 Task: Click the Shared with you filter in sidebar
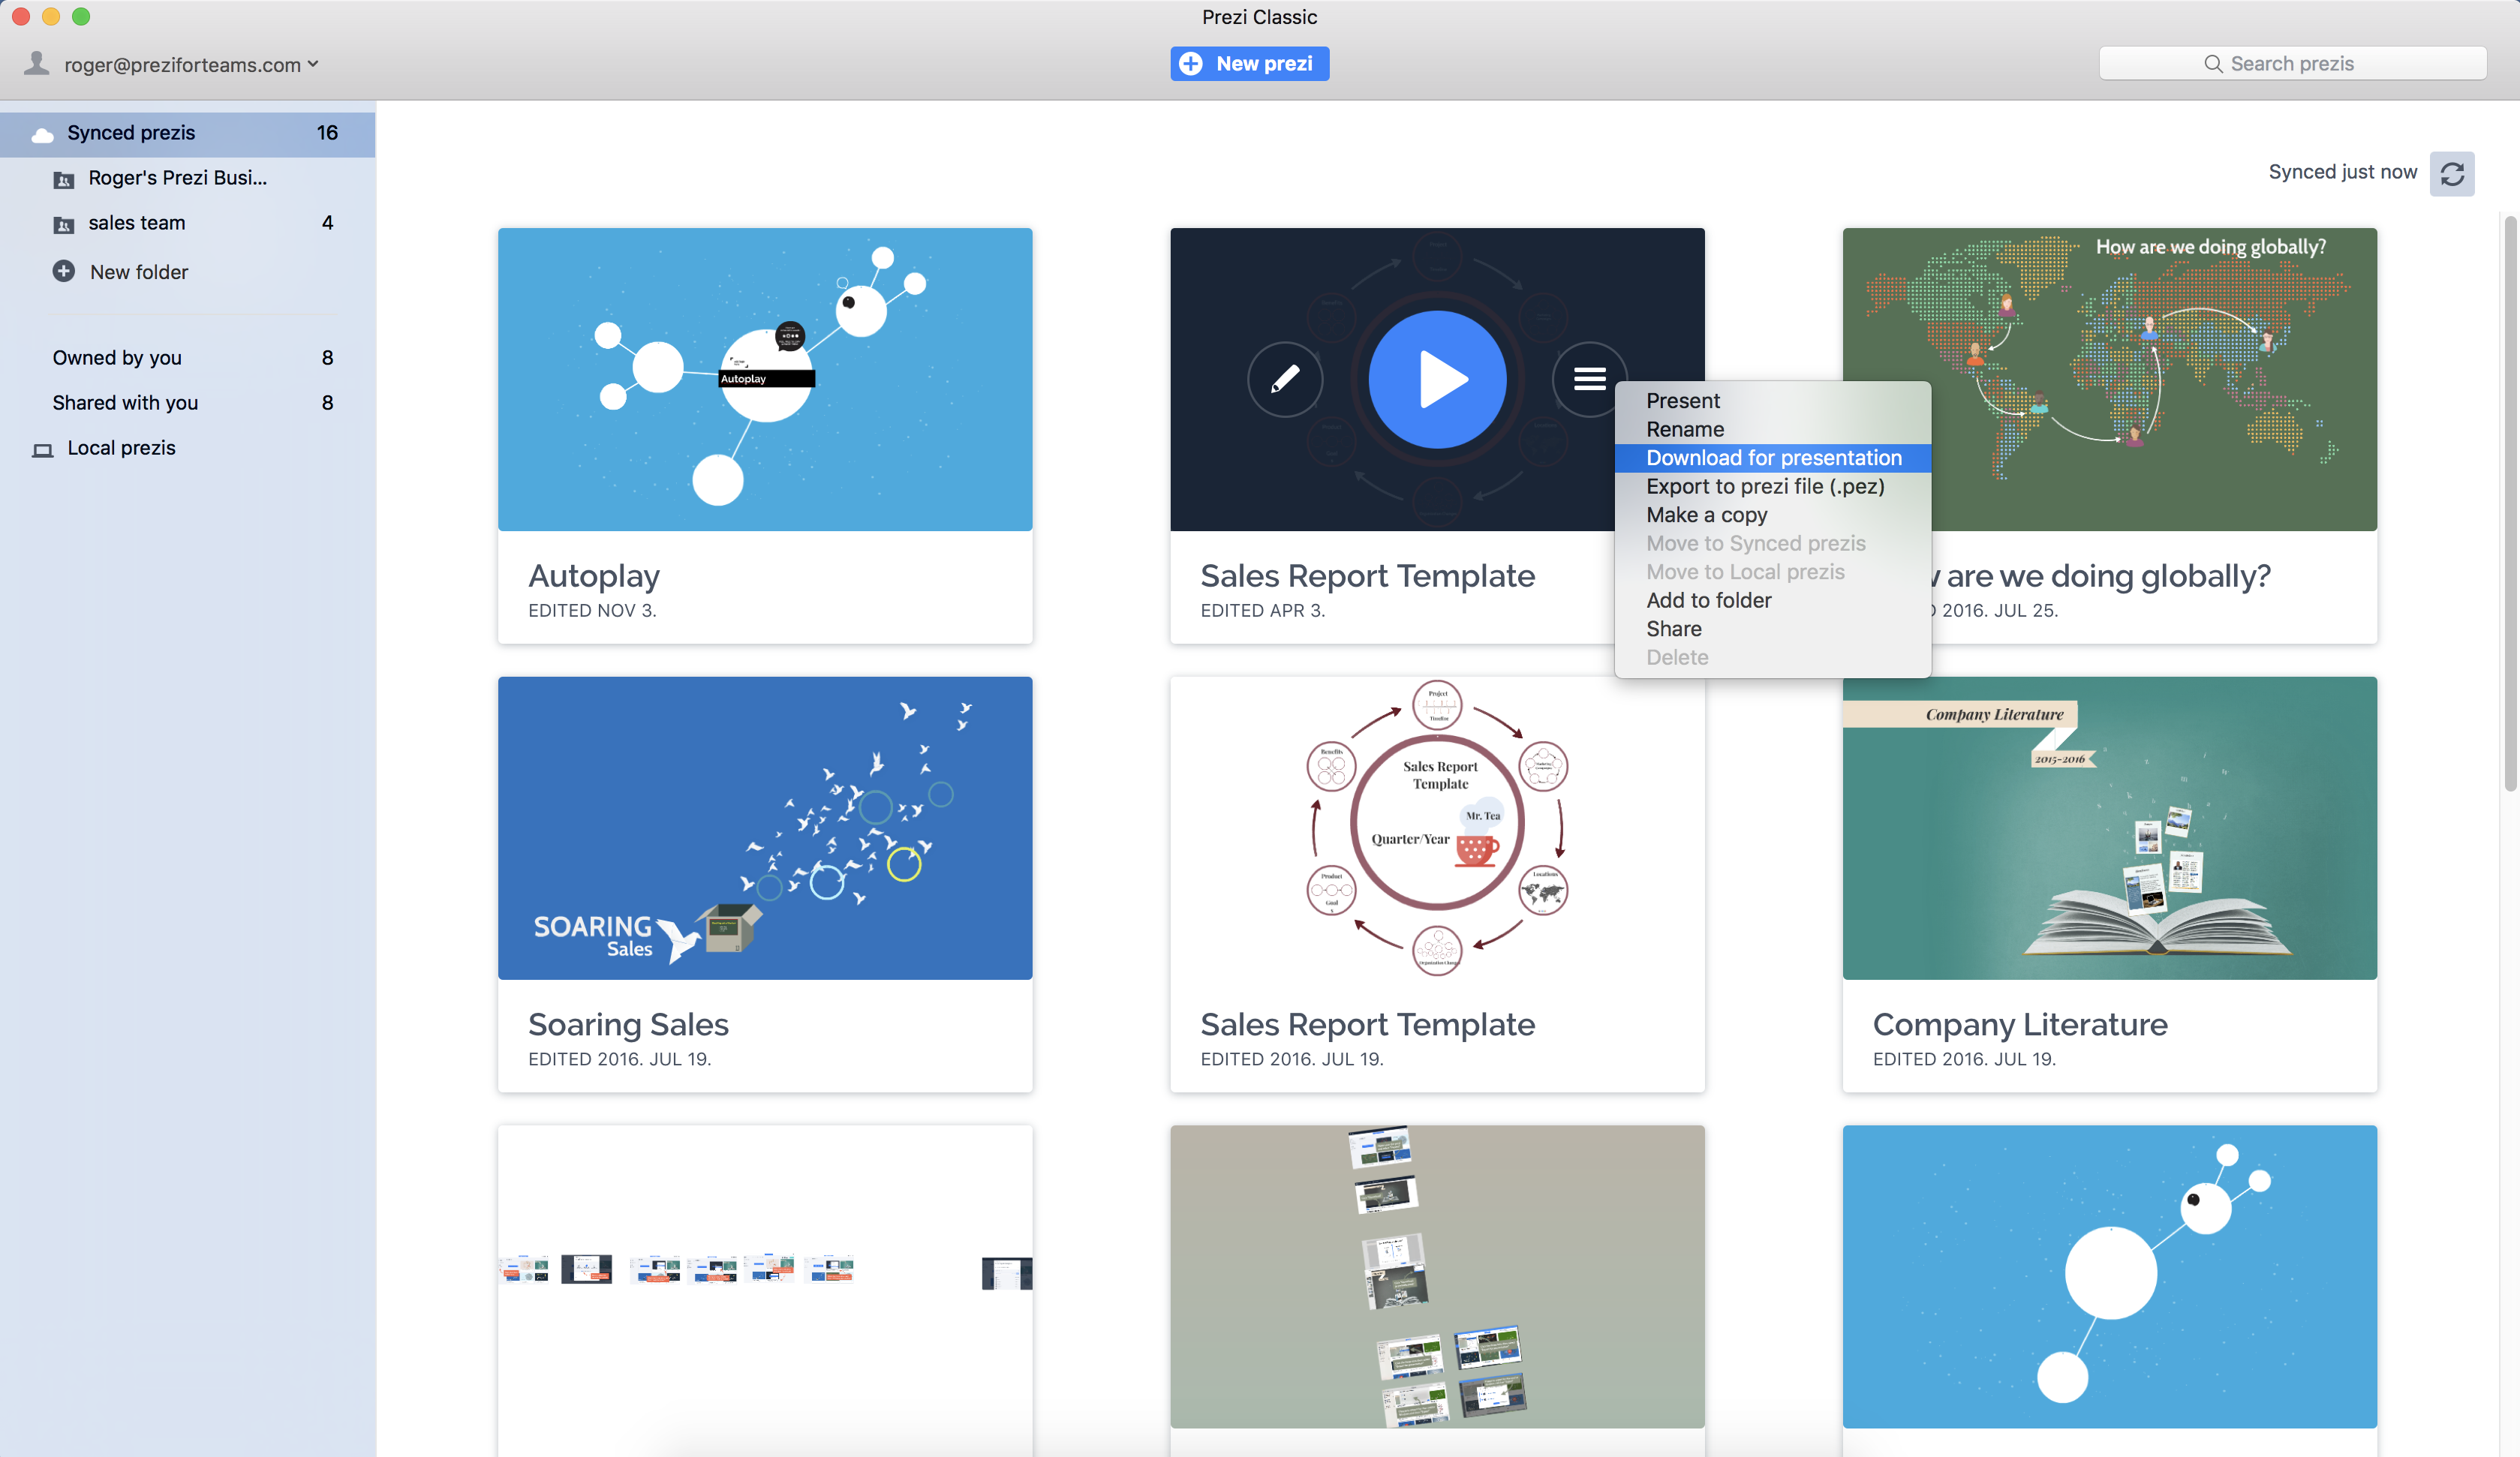(125, 401)
